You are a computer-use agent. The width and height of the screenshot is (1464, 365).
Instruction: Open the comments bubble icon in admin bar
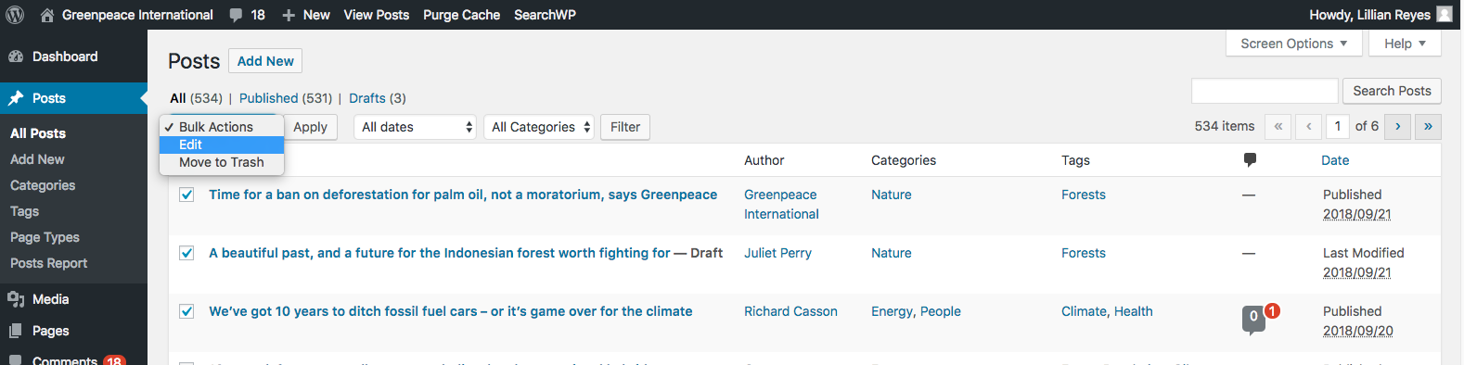point(236,15)
